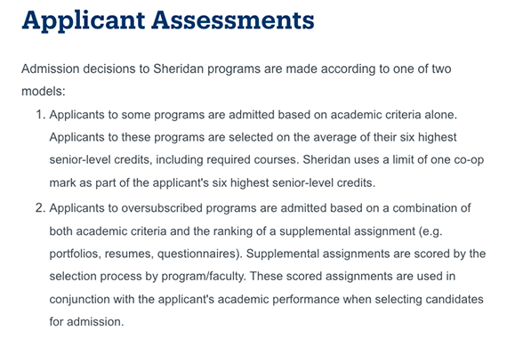Image resolution: width=507 pixels, height=339 pixels.
Task: Click list number 2 marker
Action: coord(40,208)
